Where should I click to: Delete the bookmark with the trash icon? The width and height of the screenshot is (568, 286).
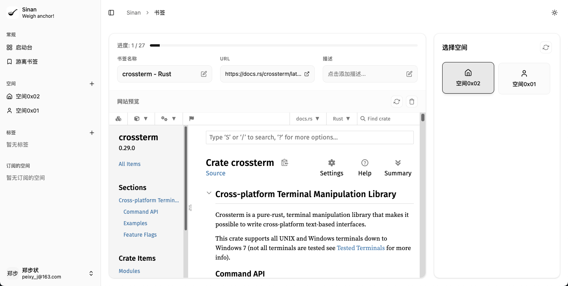pyautogui.click(x=412, y=102)
